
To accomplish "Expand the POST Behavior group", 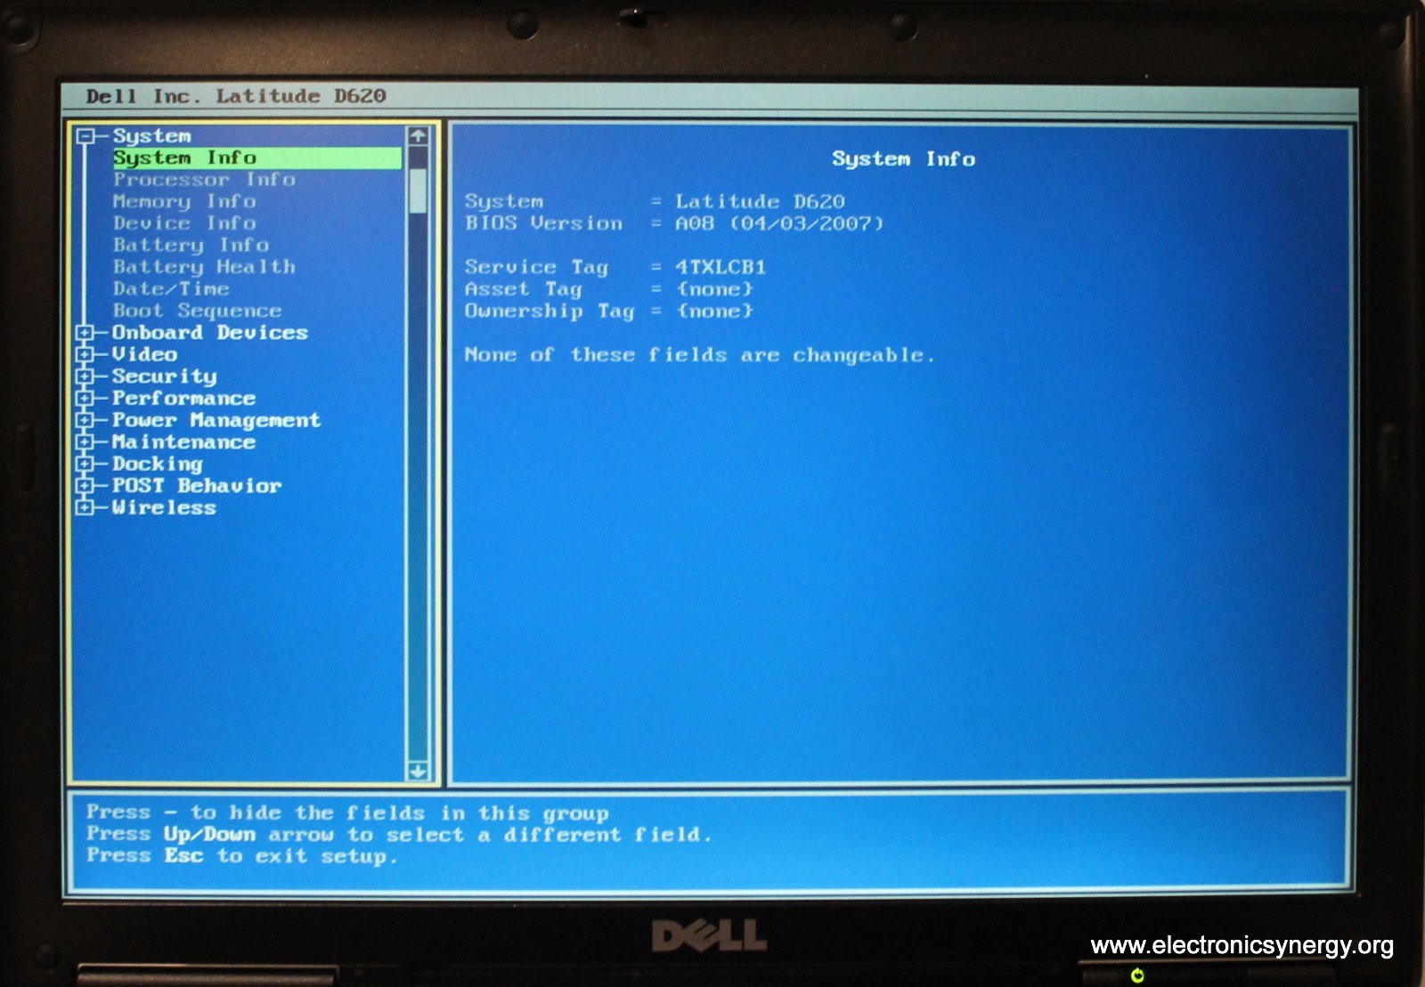I will click(x=85, y=485).
